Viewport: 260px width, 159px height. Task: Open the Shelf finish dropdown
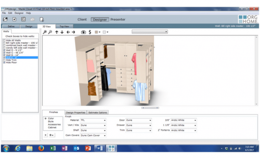point(93,130)
